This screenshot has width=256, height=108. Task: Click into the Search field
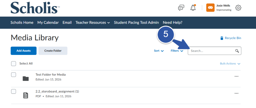tap(214, 51)
